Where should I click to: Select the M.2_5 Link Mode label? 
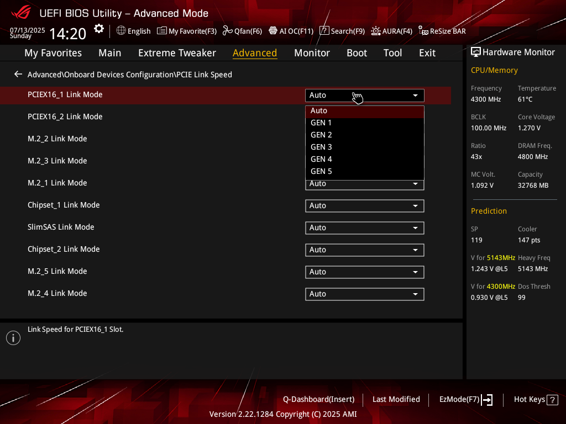point(57,271)
